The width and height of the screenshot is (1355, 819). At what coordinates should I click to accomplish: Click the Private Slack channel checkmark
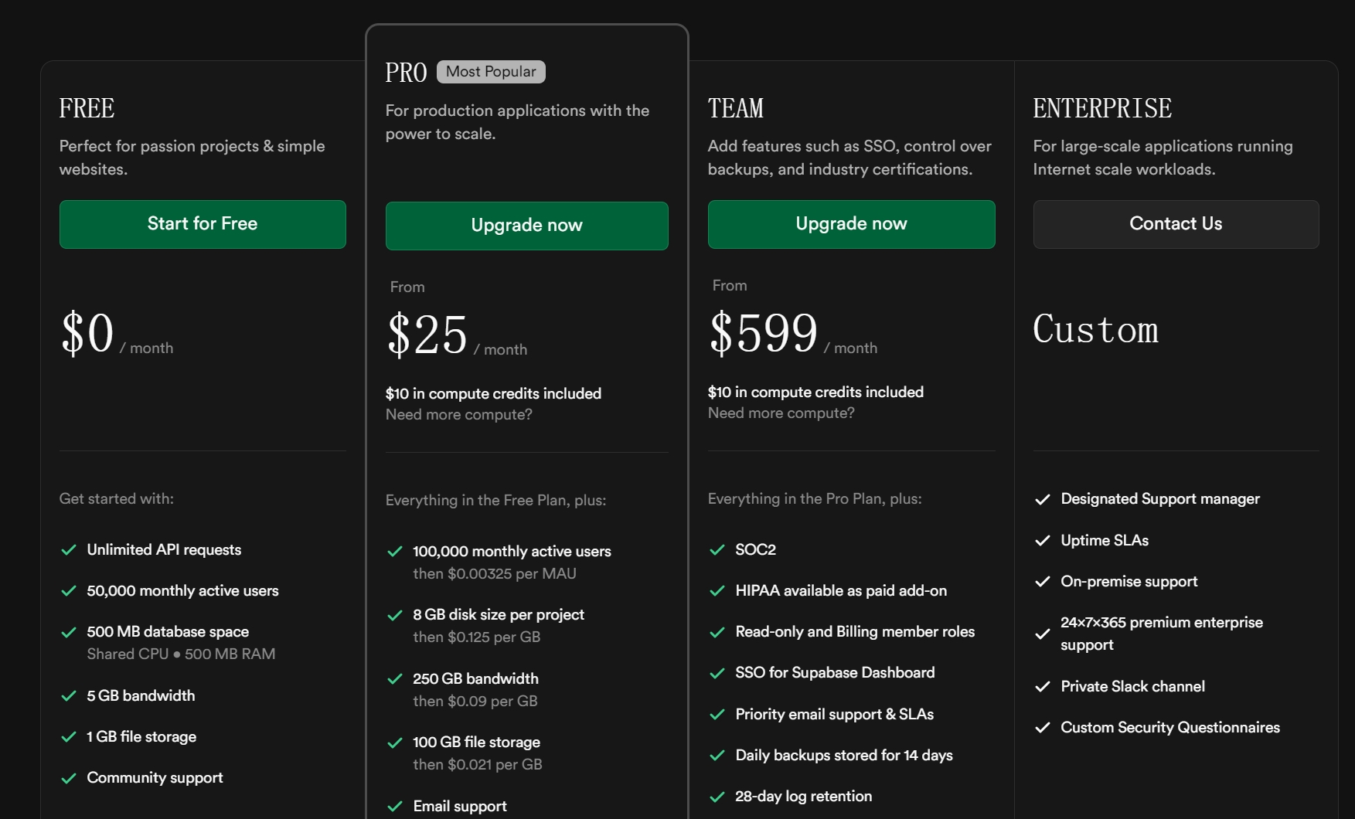tap(1043, 687)
